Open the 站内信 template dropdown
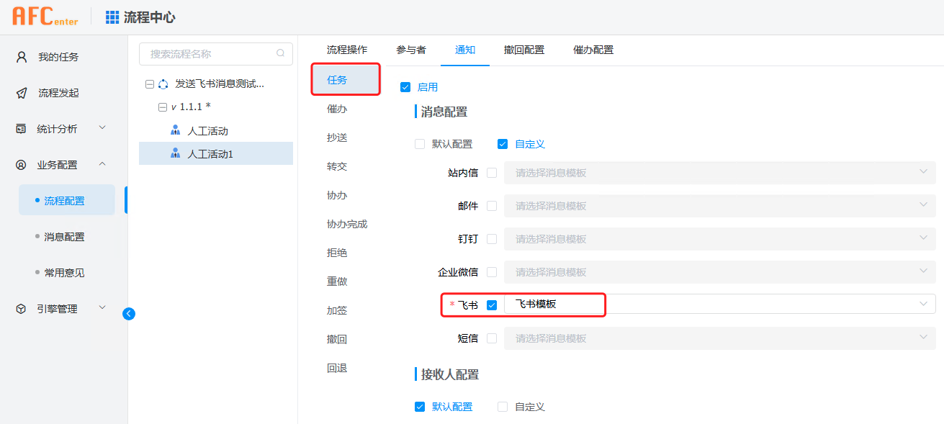Screen dimensions: 944x424 click(720, 173)
